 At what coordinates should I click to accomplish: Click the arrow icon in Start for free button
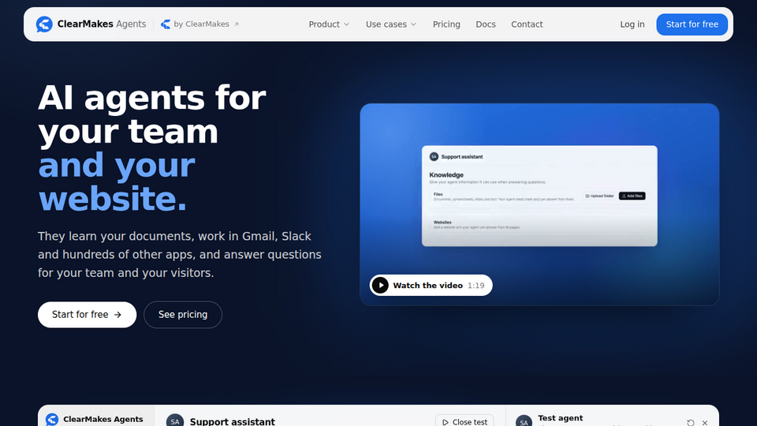click(x=117, y=315)
